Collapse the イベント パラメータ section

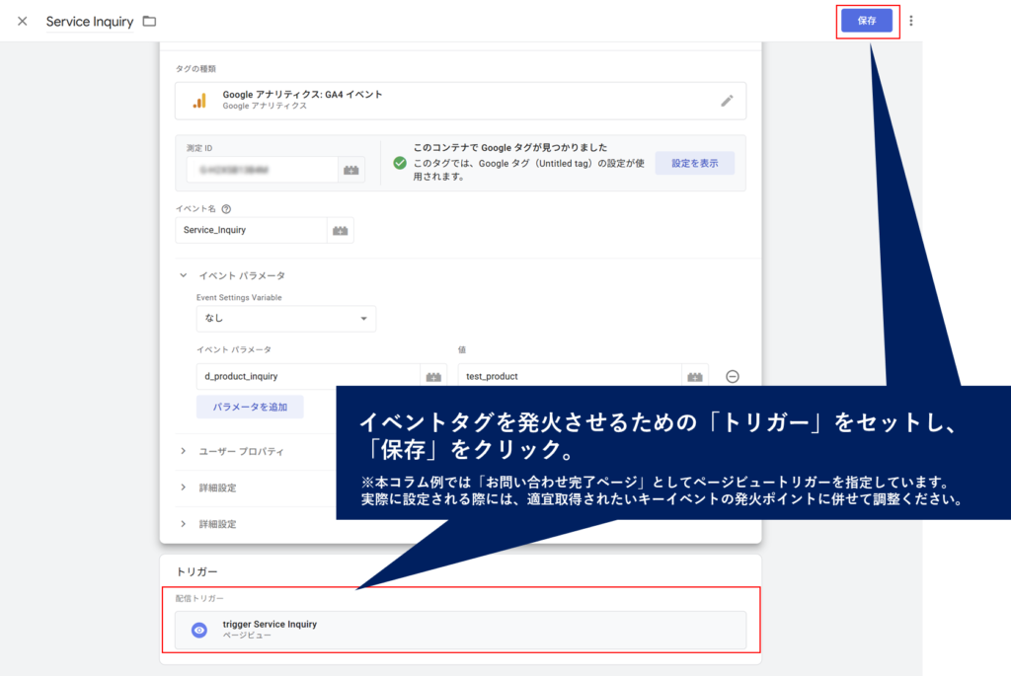(184, 276)
